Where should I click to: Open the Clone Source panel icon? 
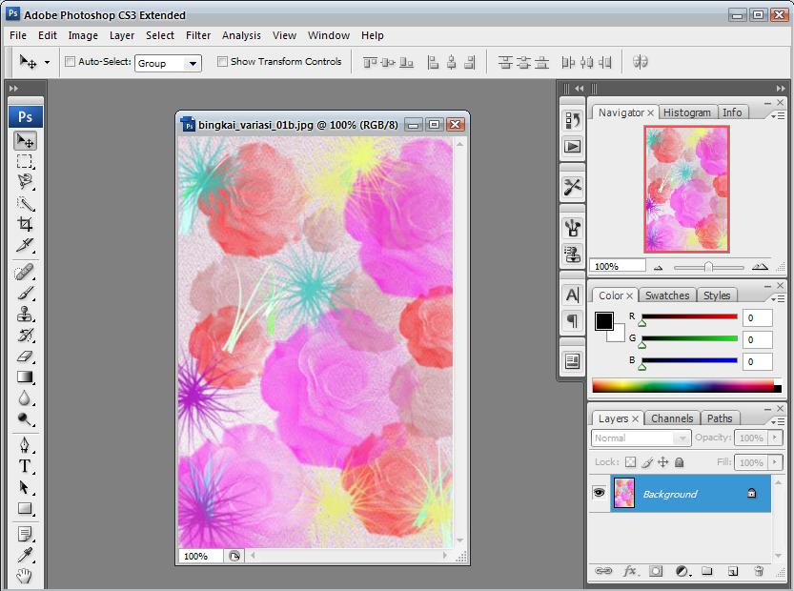[572, 254]
